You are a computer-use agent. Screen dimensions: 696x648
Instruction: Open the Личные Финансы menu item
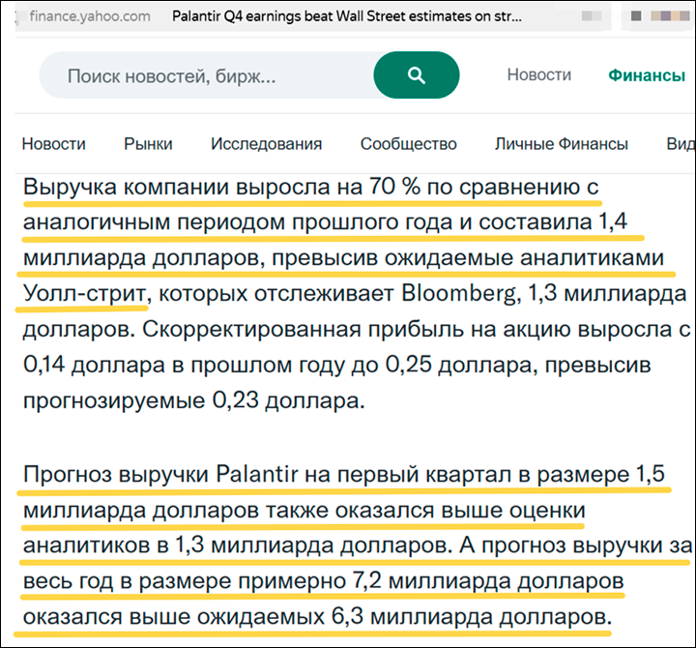click(561, 144)
